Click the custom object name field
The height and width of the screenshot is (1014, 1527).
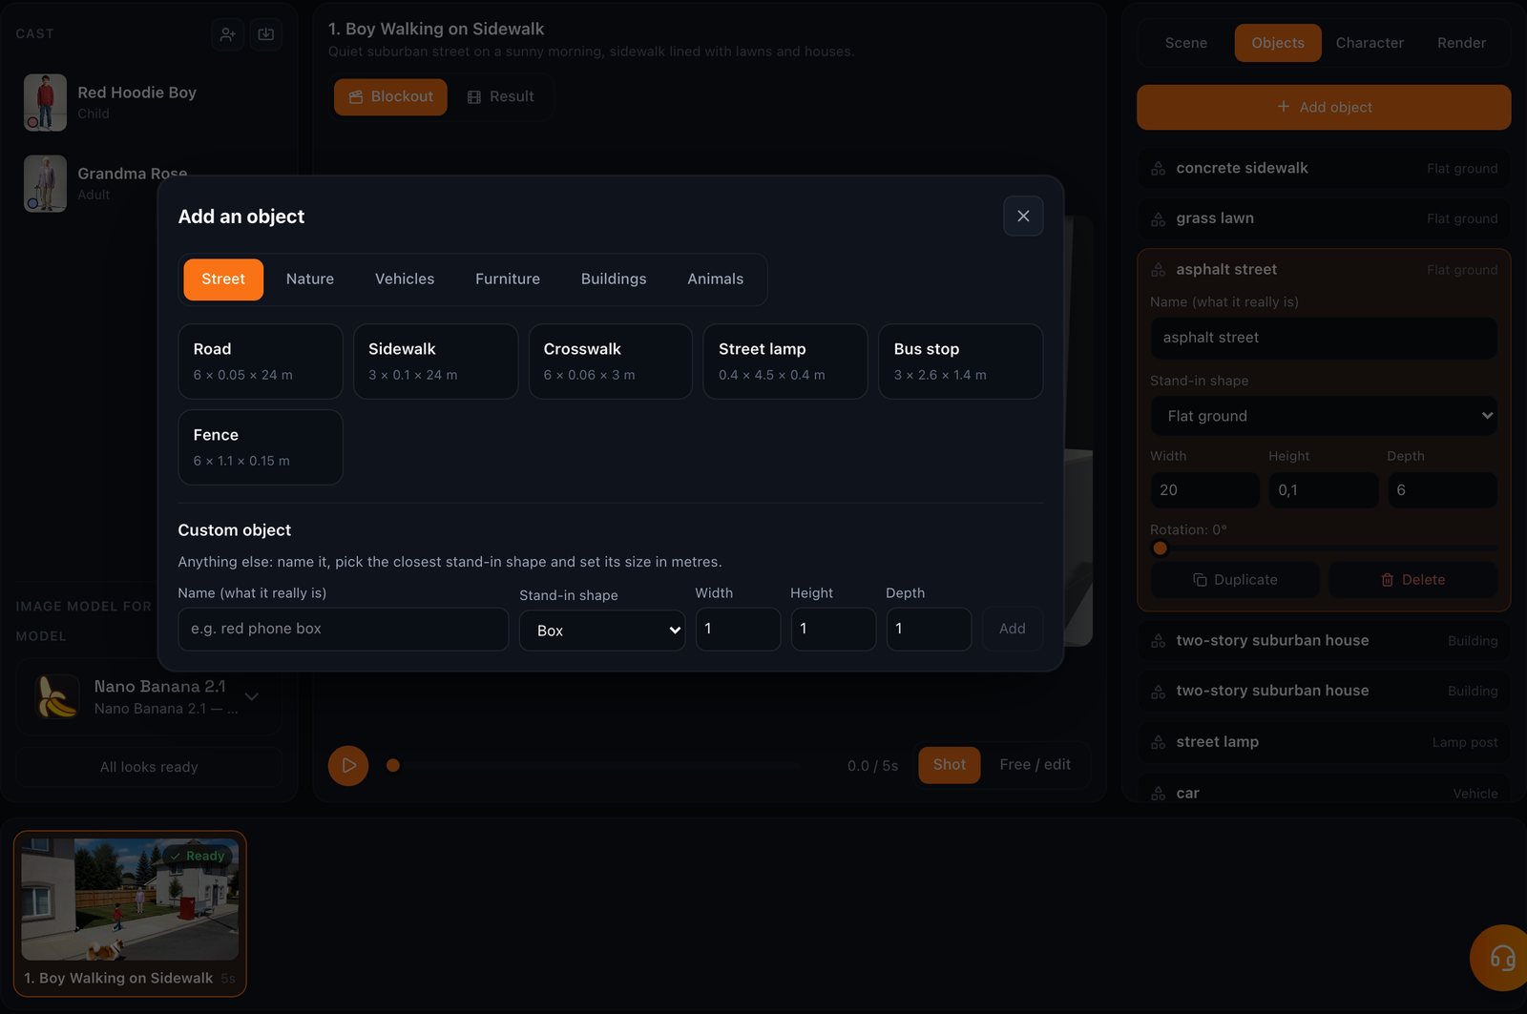click(344, 630)
